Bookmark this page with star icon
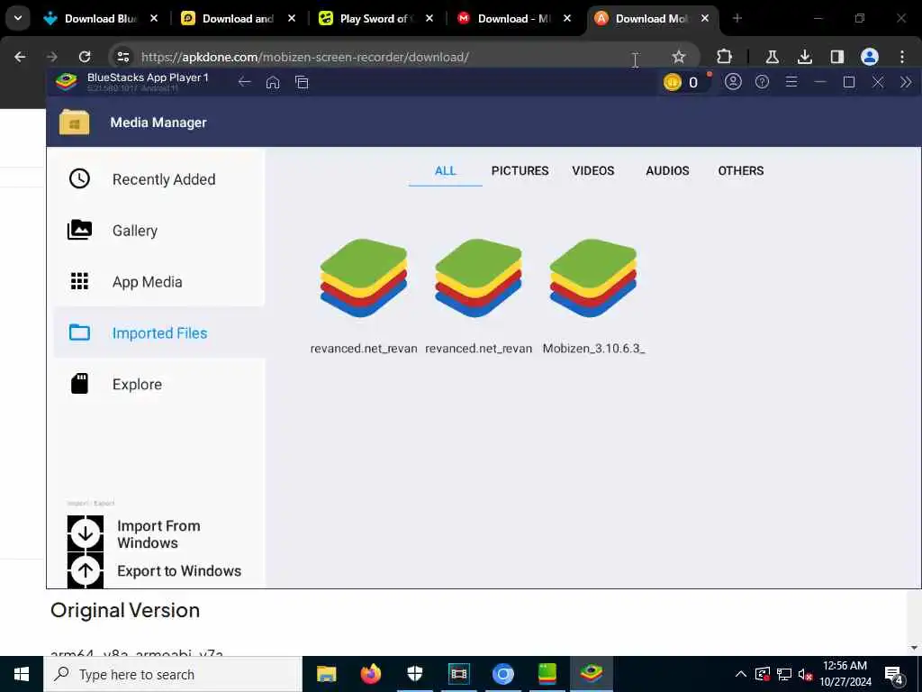Image resolution: width=922 pixels, height=692 pixels. coord(679,57)
